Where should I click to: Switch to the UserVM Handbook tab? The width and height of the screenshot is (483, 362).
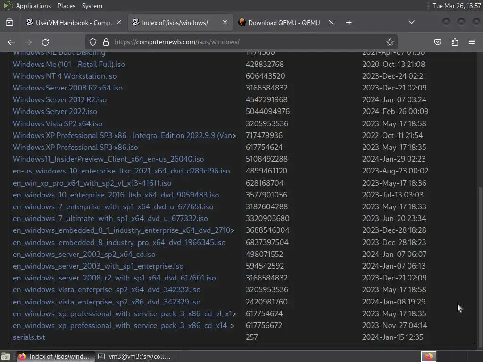tap(74, 23)
